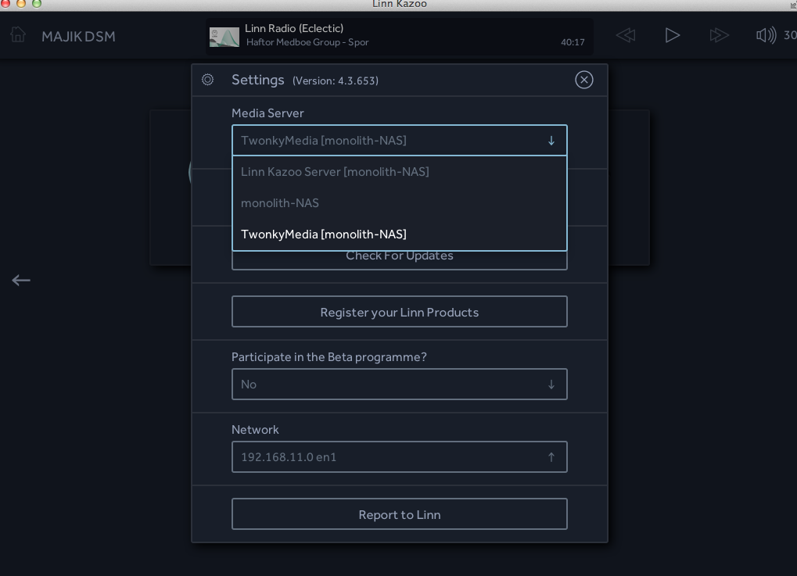The image size is (797, 576).
Task: Skip to the next track
Action: click(719, 35)
